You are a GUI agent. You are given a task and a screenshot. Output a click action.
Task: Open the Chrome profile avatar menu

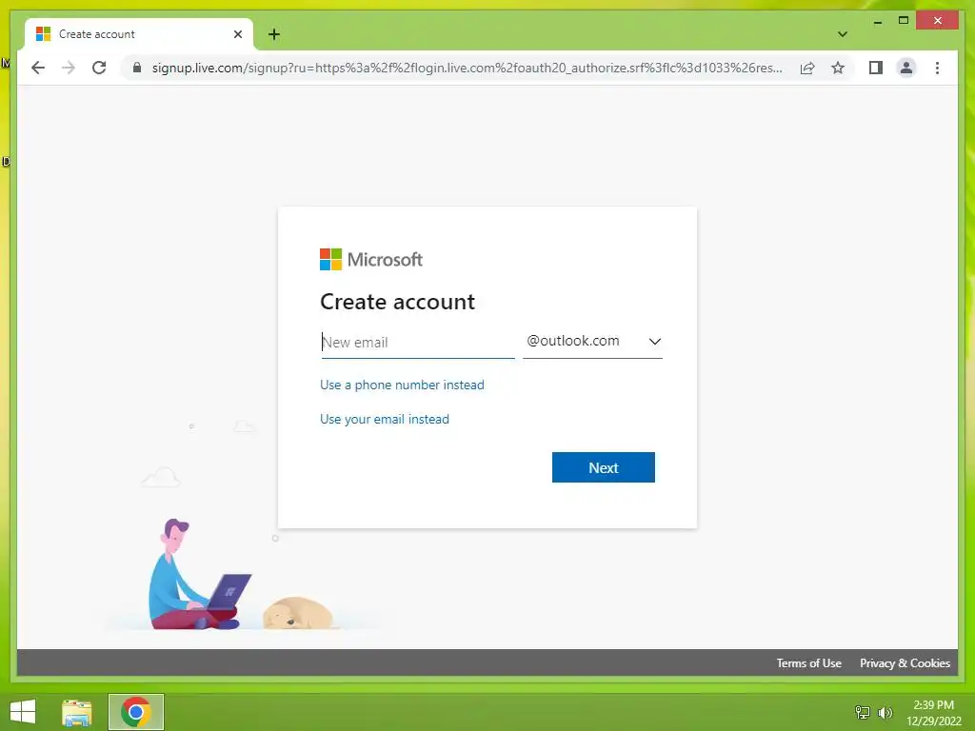coord(906,68)
